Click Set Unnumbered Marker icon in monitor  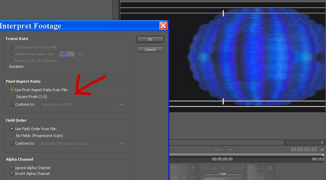tap(194, 168)
